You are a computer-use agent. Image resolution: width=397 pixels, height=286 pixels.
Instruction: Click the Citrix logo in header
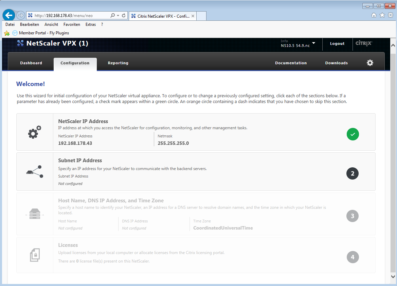click(x=364, y=43)
